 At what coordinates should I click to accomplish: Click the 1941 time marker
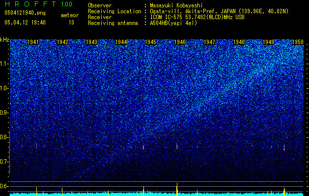[33, 42]
